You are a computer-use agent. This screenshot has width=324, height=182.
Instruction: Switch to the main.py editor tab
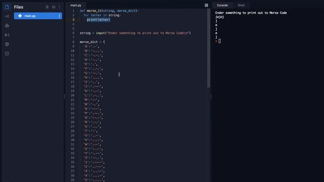(75, 6)
